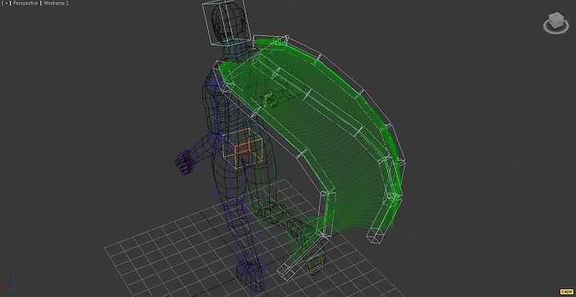Open the Wireframe shading label menu

(54, 3)
